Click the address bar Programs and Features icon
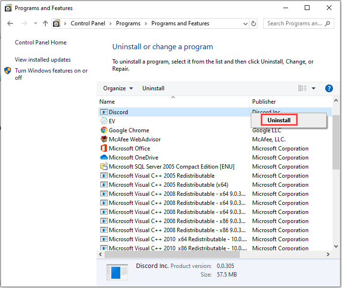This screenshot has width=342, height=288. click(x=56, y=23)
